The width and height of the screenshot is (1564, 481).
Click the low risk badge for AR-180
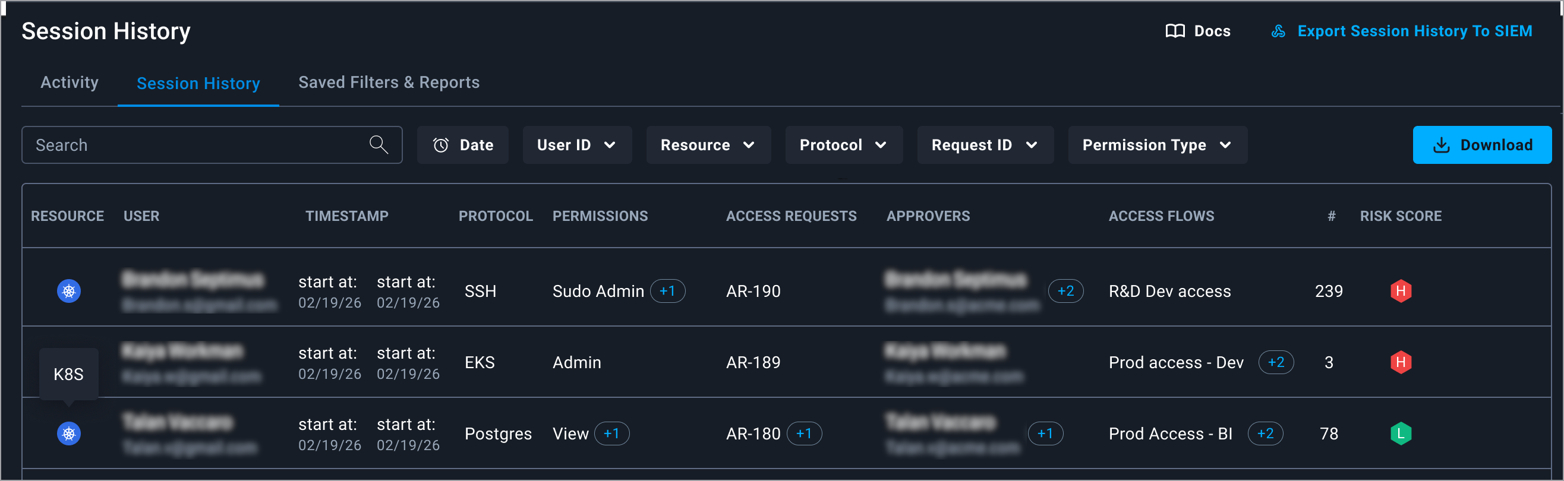(1400, 433)
